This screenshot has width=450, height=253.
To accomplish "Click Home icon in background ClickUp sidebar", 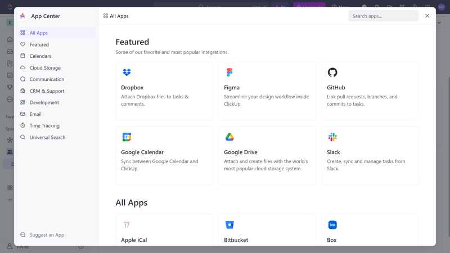I will point(10,39).
